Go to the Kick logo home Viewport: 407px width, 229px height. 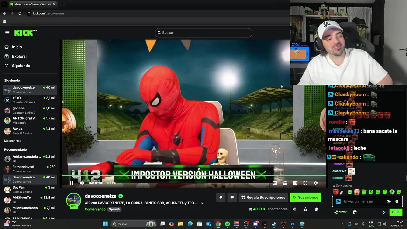[x=25, y=32]
